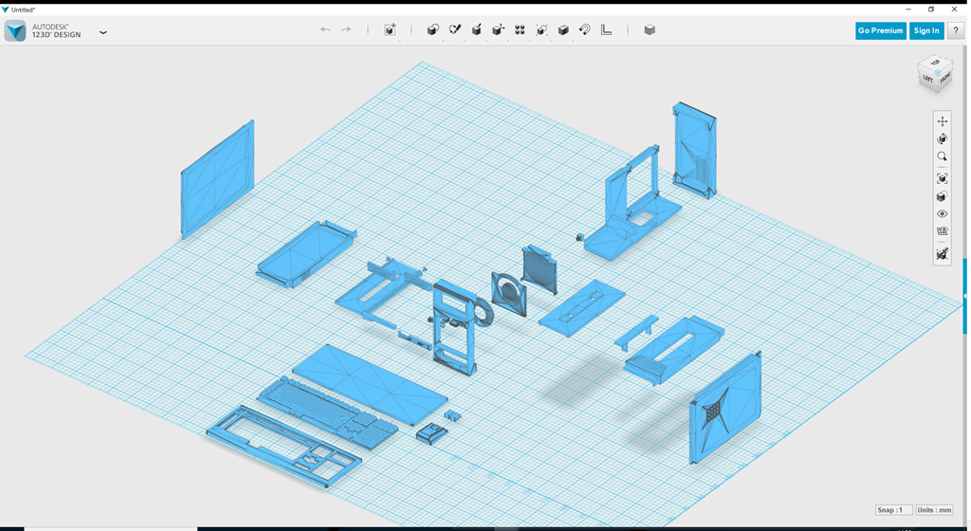This screenshot has height=531, width=971.
Task: Click the Sign In button
Action: pos(925,30)
